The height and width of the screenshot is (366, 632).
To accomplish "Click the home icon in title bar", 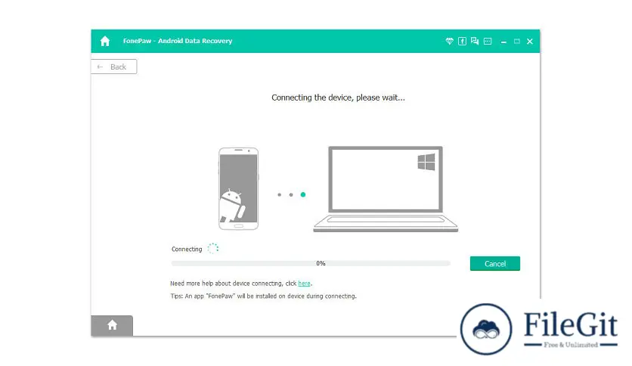I will (105, 41).
